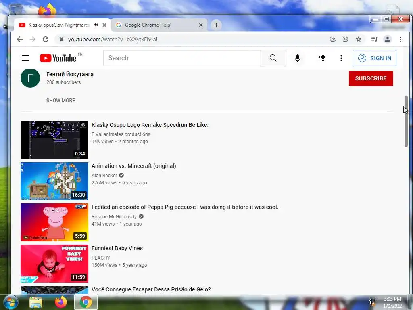Subscribe to the channel
The height and width of the screenshot is (310, 413).
coord(371,78)
